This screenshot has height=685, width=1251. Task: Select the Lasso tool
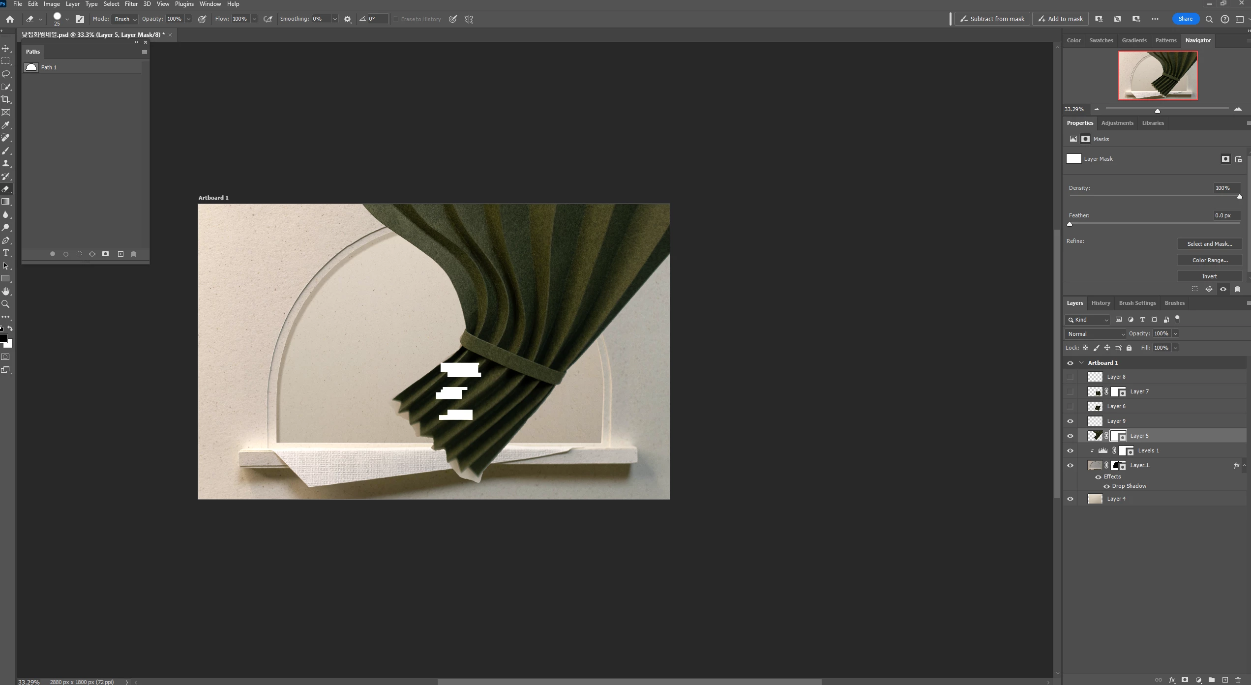tap(6, 74)
